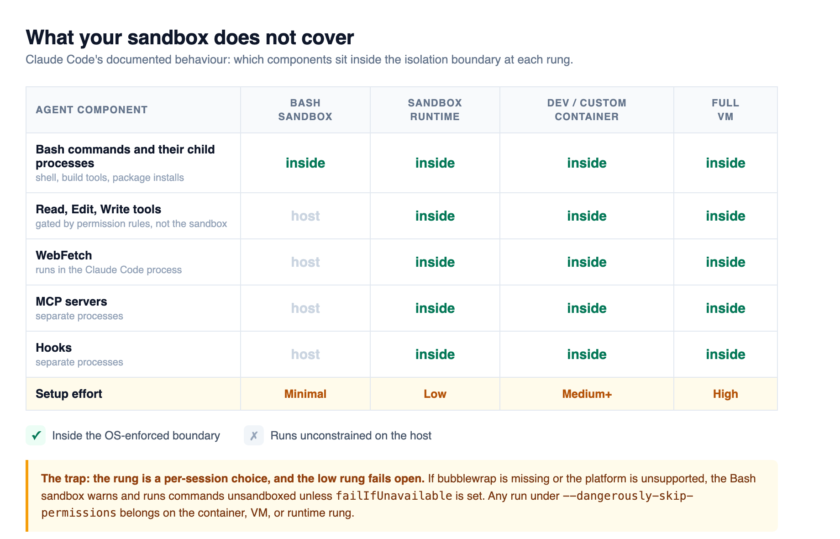Screen dimensions: 840x539
Task: Click the 'failIfUnavailable' code text
Action: click(394, 496)
